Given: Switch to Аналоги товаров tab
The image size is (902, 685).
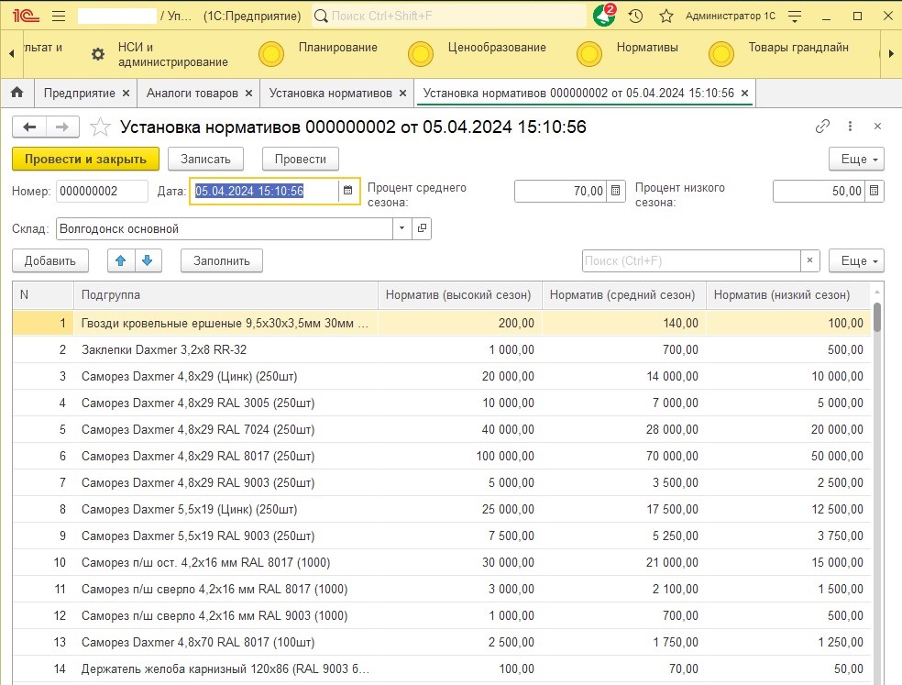Looking at the screenshot, I should click(x=192, y=94).
